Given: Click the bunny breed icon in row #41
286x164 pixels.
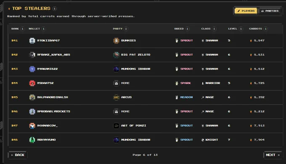Looking at the screenshot, I should click(177, 40).
